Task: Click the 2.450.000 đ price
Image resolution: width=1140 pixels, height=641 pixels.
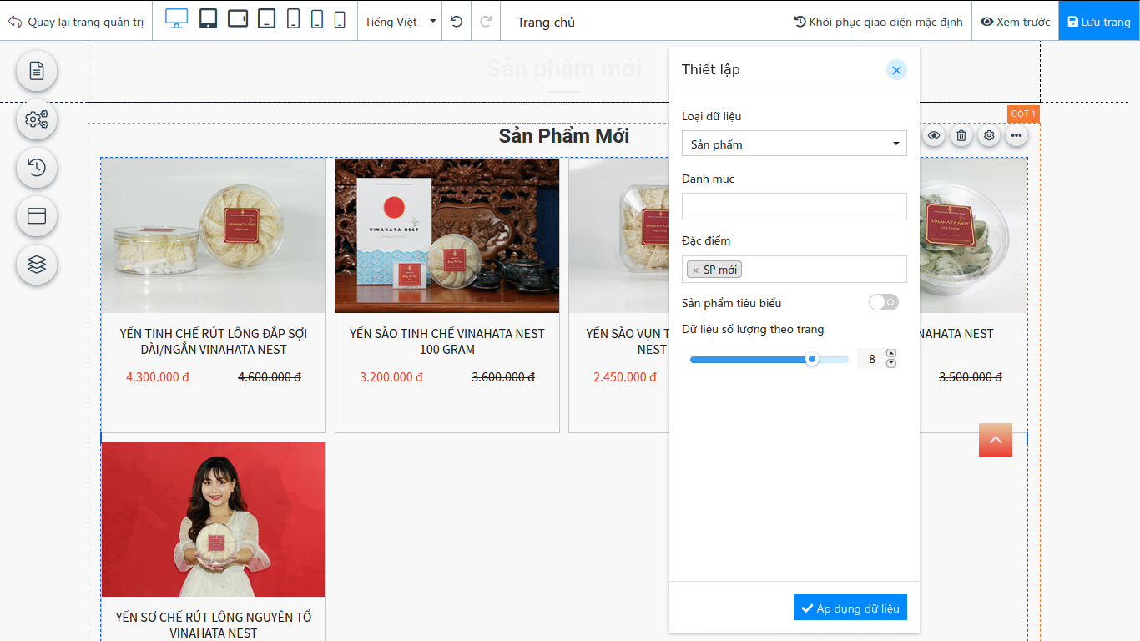Action: (625, 377)
